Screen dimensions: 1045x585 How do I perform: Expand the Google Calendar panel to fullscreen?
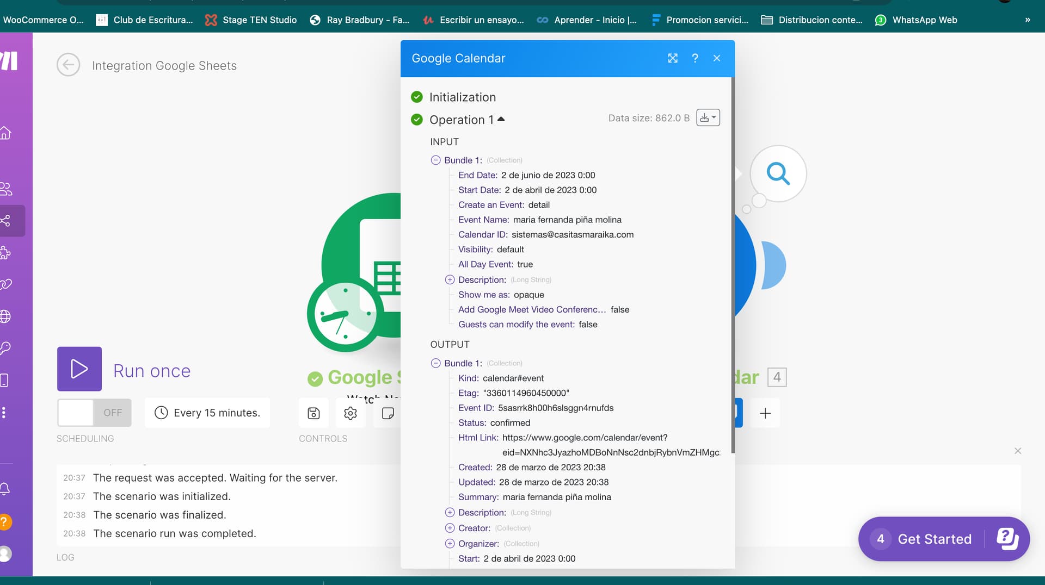(673, 58)
